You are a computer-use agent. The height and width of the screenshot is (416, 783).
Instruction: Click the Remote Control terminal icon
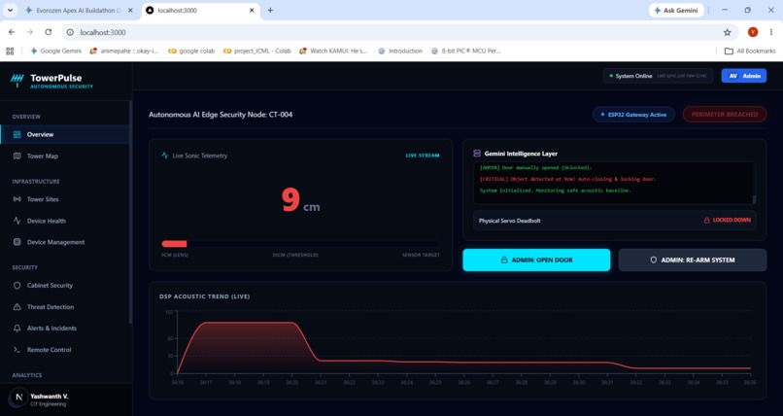17,350
